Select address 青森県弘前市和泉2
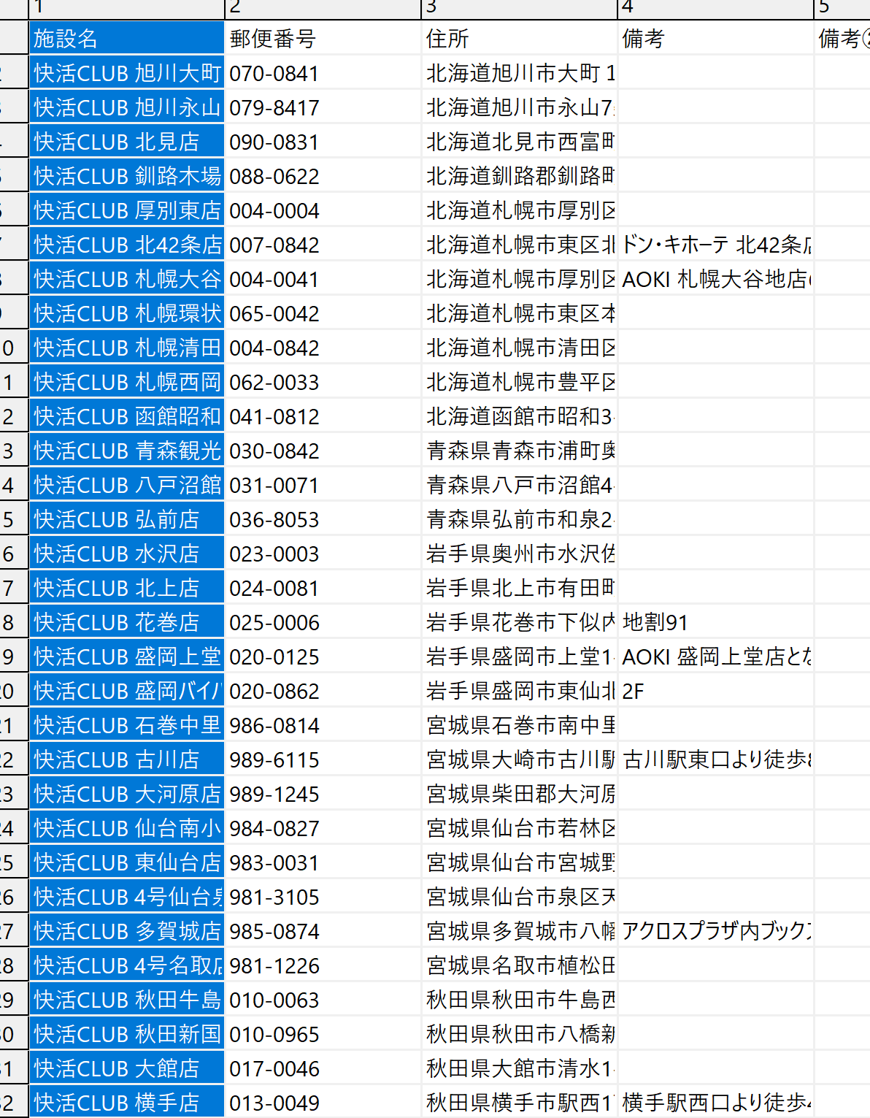Screen dimensions: 870x1118 [x=519, y=518]
